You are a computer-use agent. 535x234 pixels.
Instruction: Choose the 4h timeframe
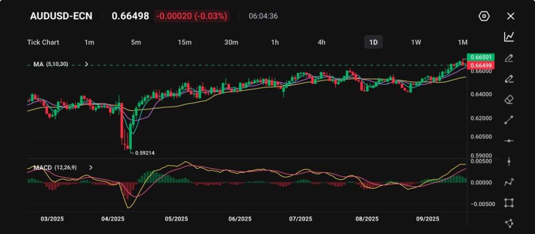(321, 42)
